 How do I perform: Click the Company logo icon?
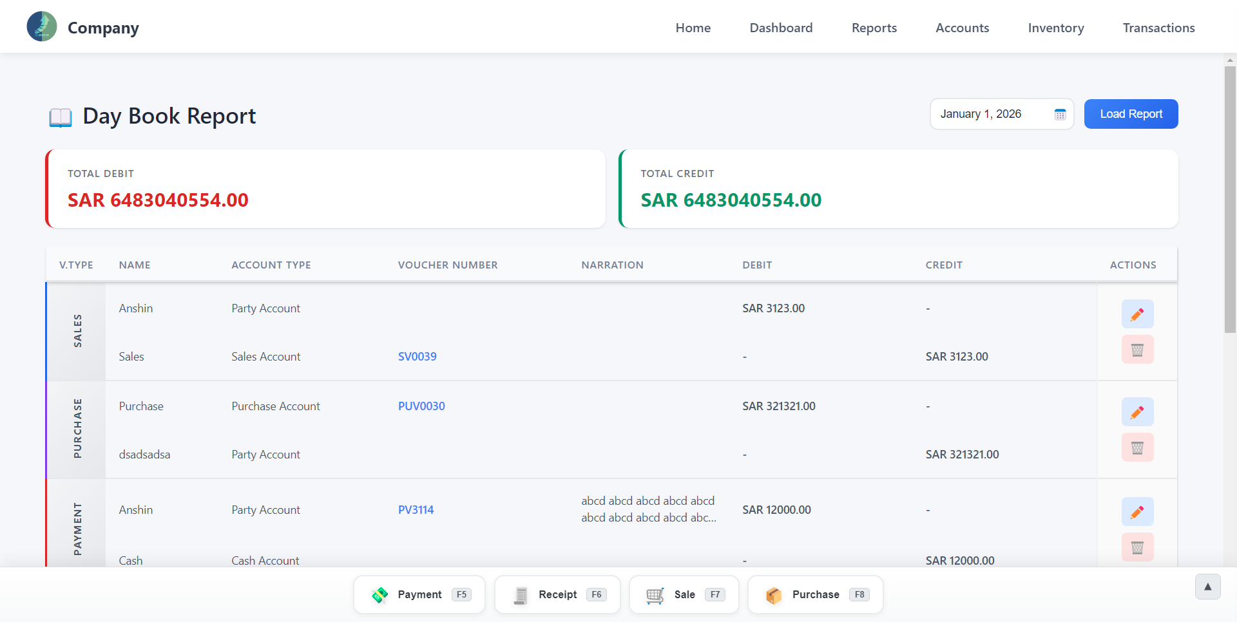(42, 26)
